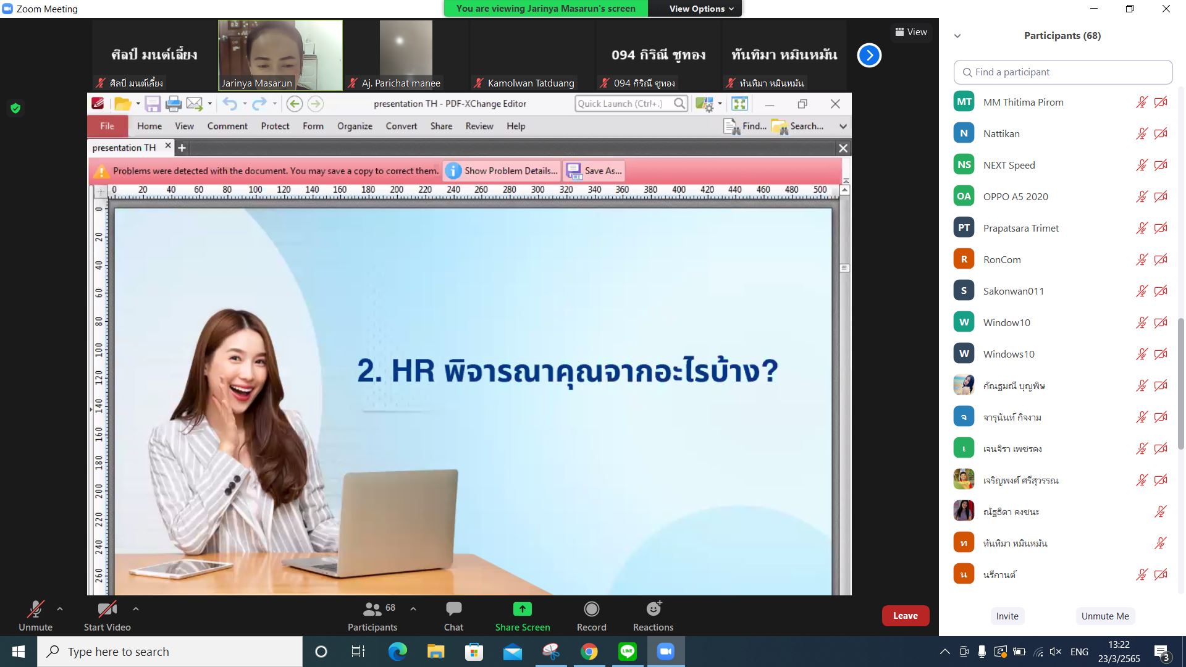Open the Protect ribbon tab
Image resolution: width=1186 pixels, height=667 pixels.
coord(275,126)
